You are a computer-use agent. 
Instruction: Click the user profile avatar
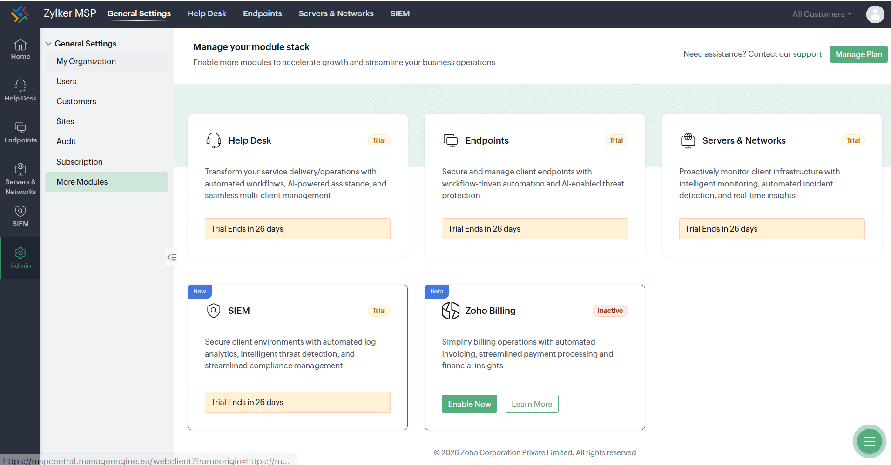875,14
